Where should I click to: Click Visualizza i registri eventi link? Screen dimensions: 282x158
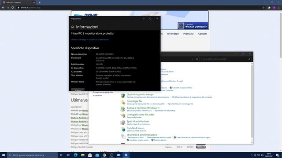click(x=139, y=140)
